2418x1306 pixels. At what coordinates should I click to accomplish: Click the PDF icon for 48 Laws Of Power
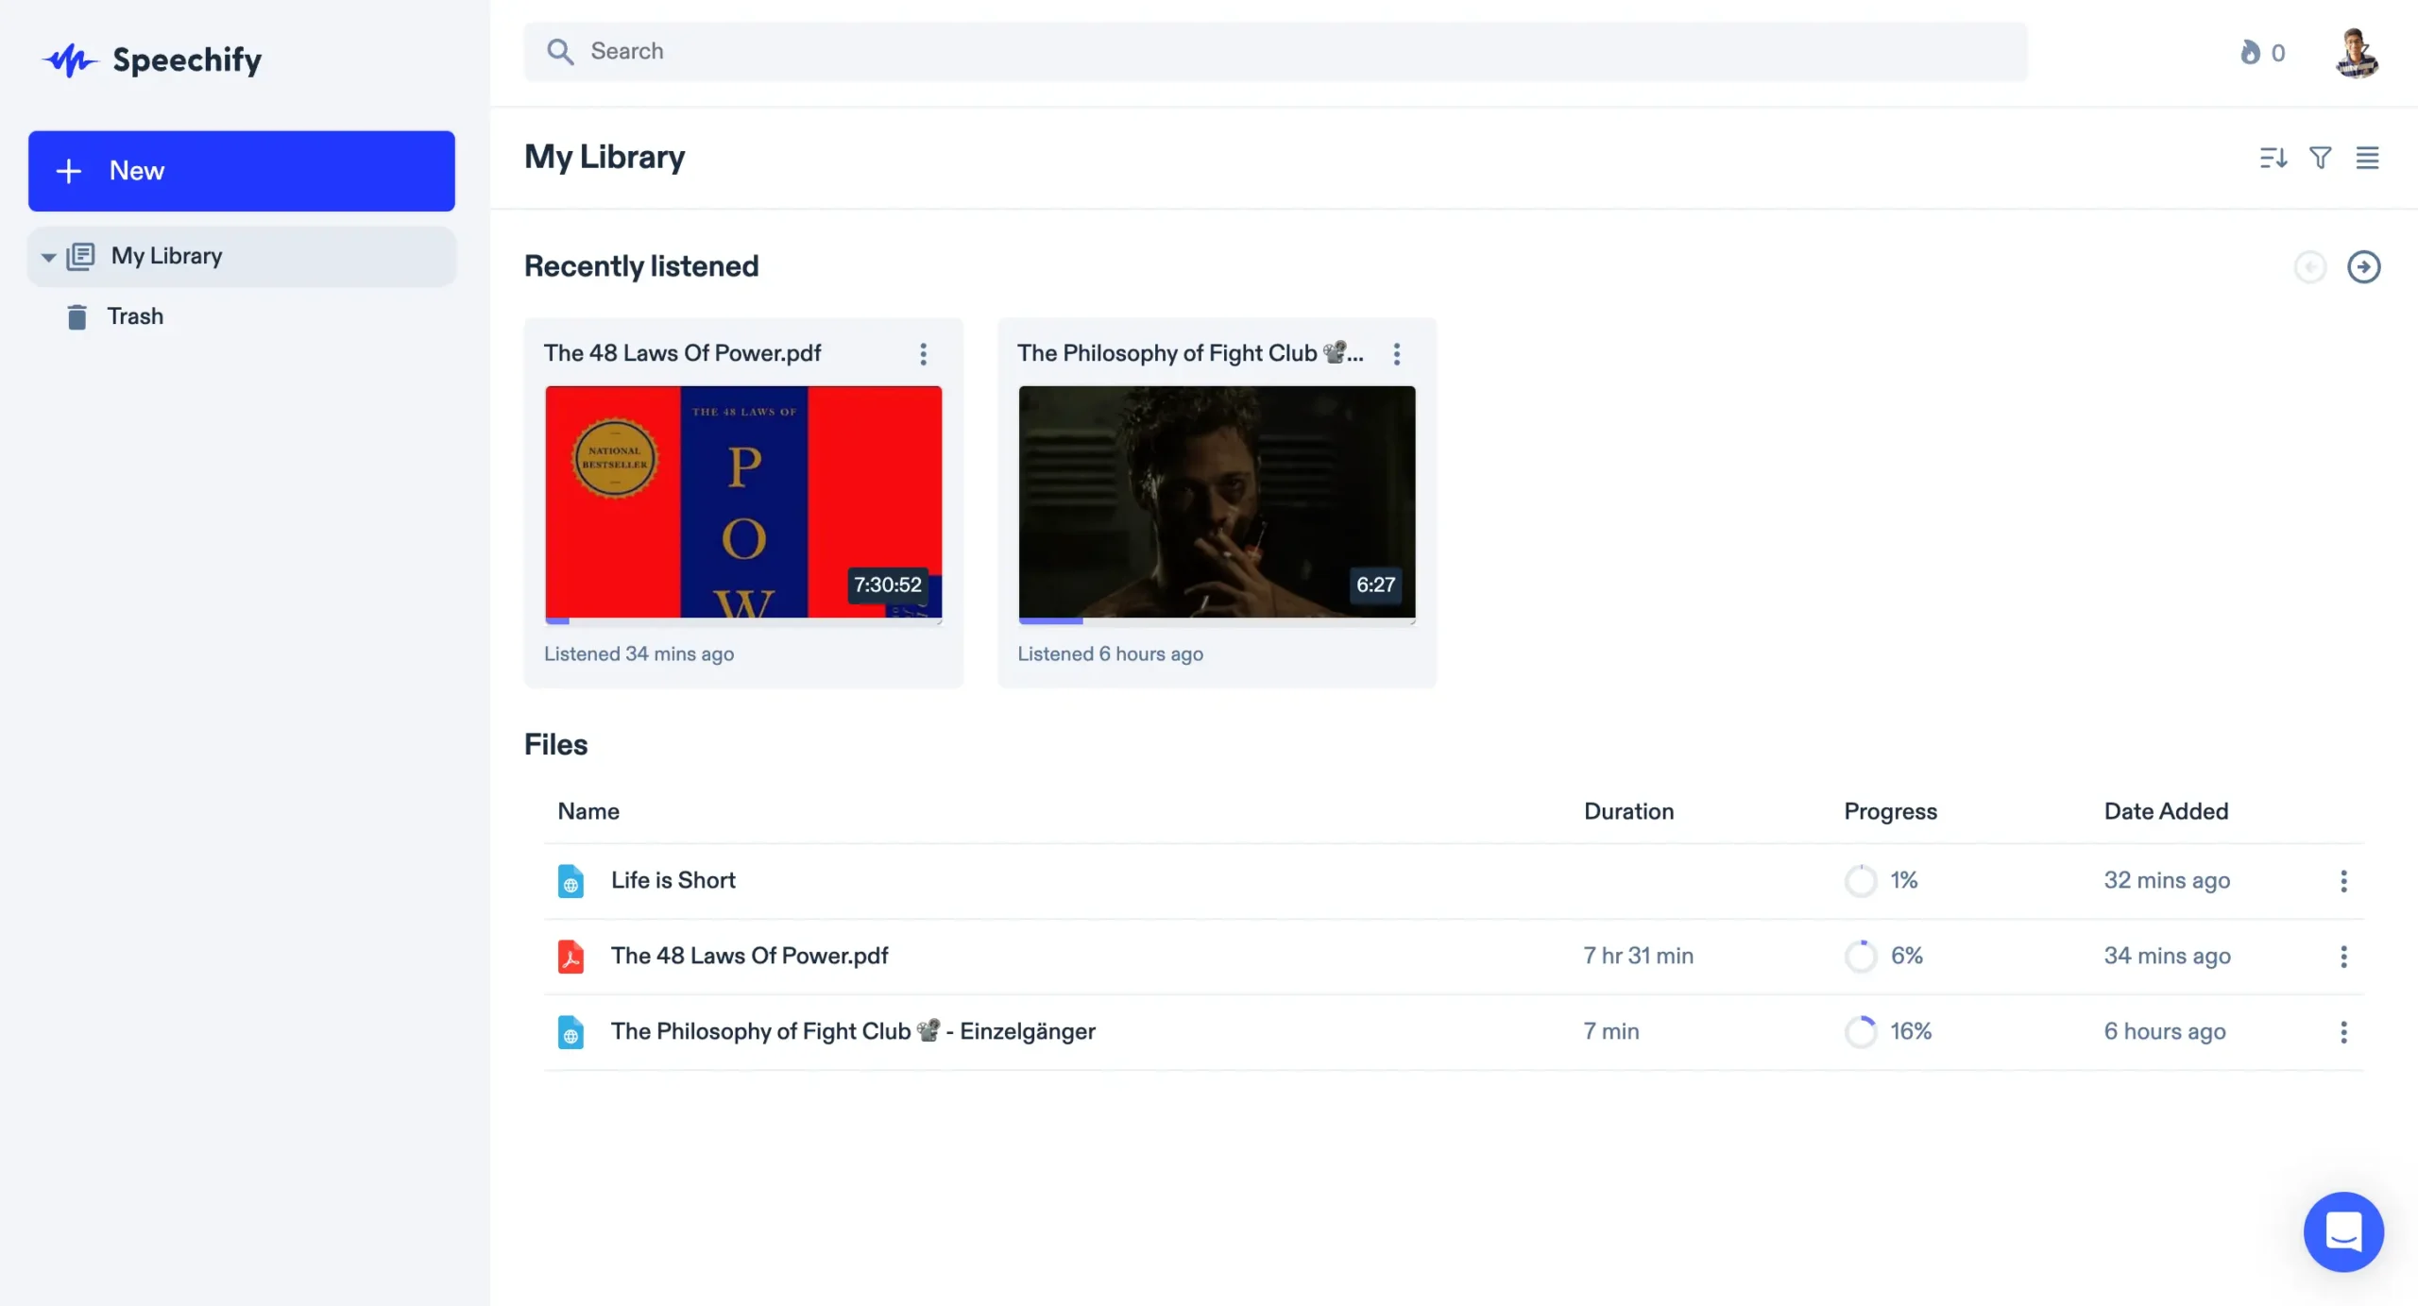pyautogui.click(x=570, y=957)
